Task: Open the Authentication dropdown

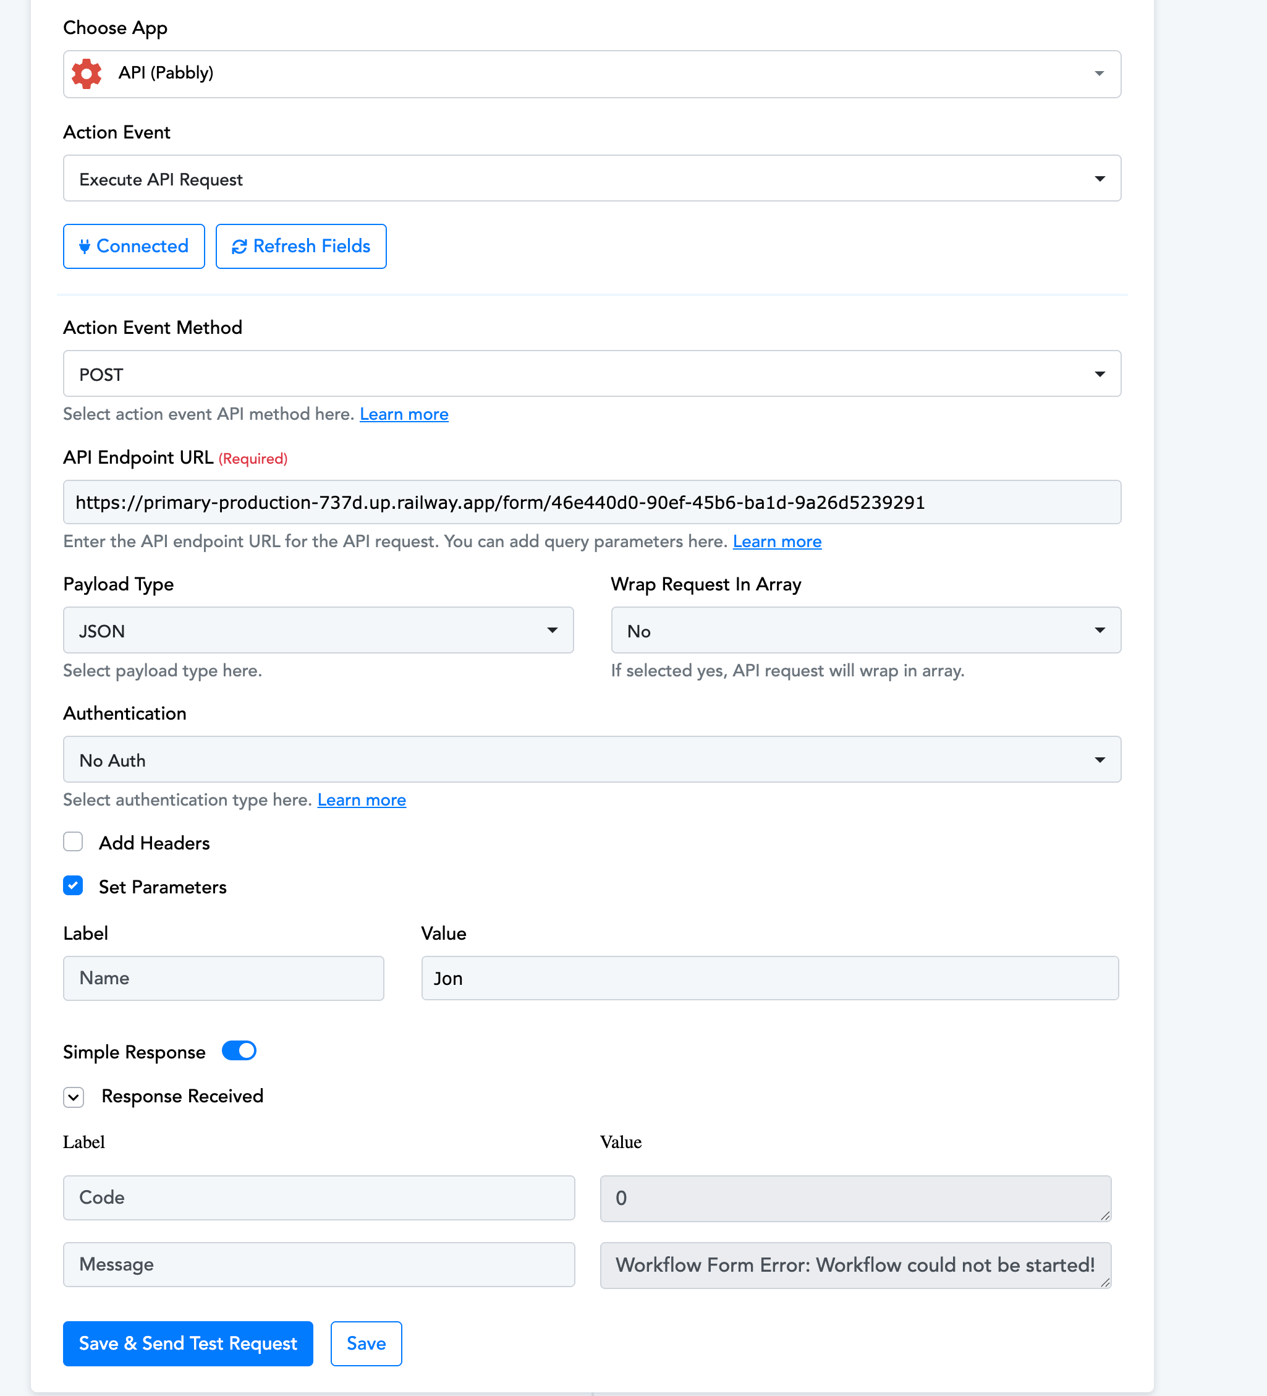Action: pos(591,760)
